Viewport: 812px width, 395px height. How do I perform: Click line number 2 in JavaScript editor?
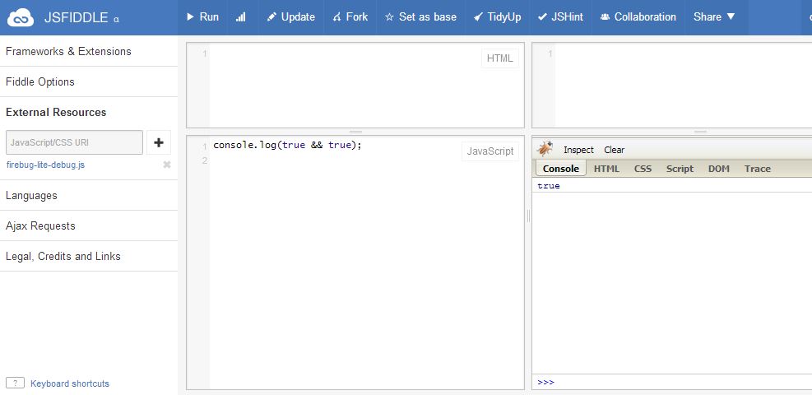pyautogui.click(x=204, y=160)
